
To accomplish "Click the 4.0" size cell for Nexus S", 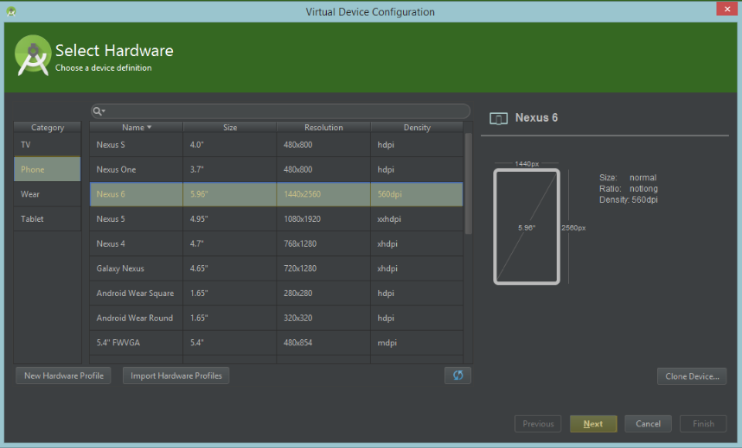I will [x=230, y=145].
